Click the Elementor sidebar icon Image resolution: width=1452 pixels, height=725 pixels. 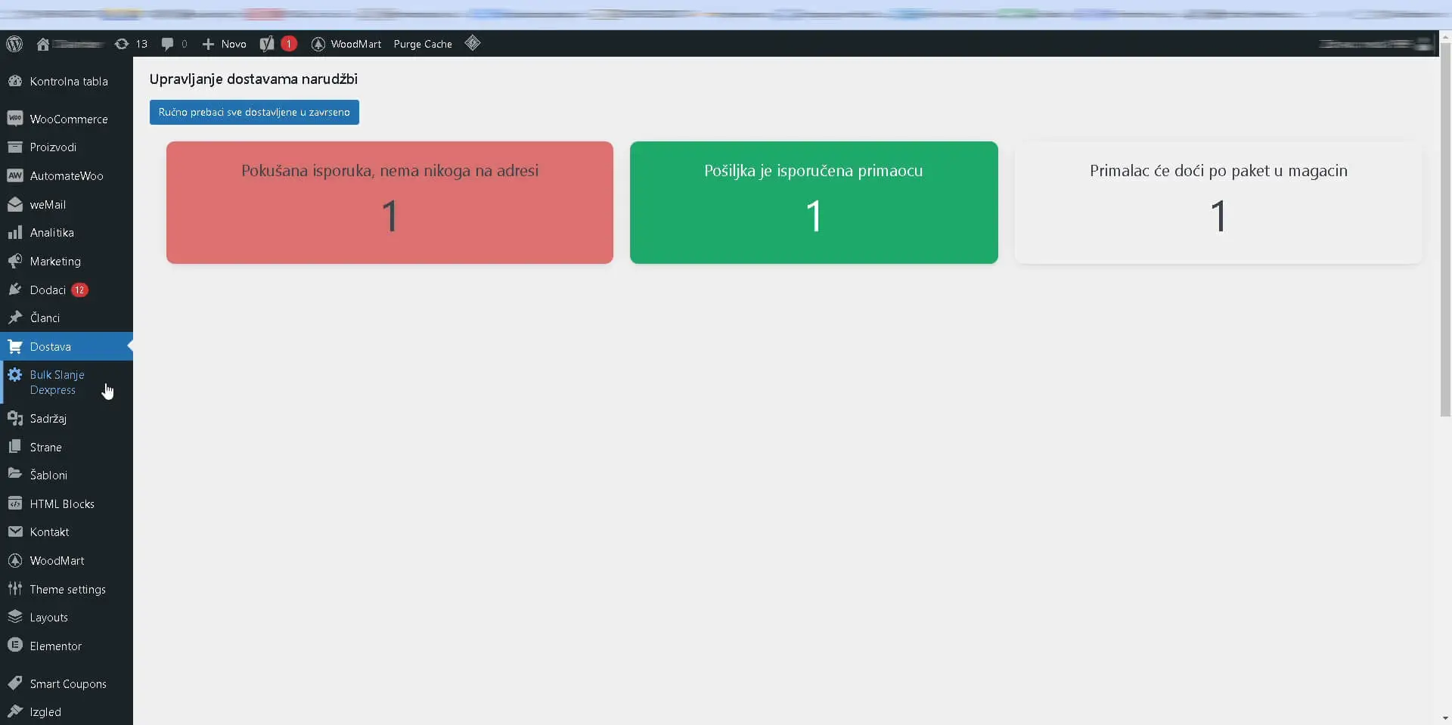pyautogui.click(x=15, y=646)
